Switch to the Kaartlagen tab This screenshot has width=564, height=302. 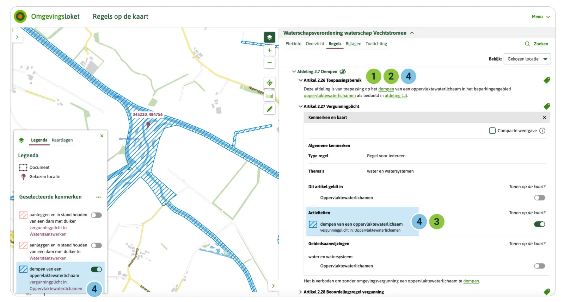pos(62,140)
